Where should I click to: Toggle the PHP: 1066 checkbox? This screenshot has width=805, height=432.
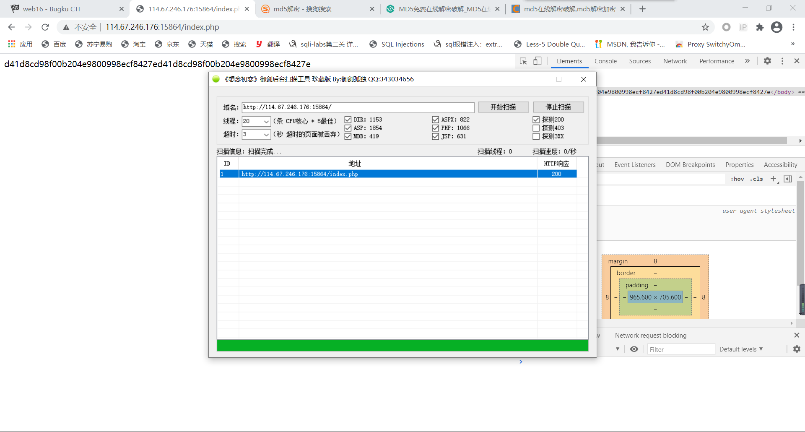435,128
